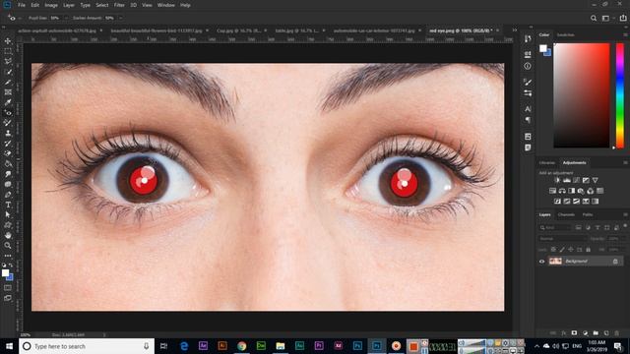Add layer mask button
This screenshot has height=354, width=630.
pyautogui.click(x=574, y=333)
